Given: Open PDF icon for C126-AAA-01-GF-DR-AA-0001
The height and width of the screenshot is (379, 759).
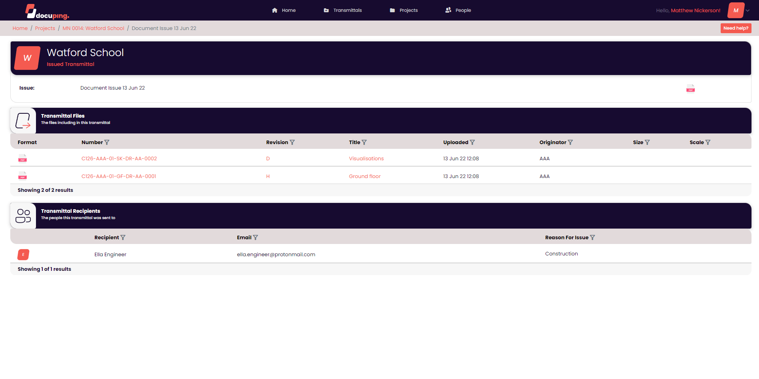Looking at the screenshot, I should coord(23,176).
